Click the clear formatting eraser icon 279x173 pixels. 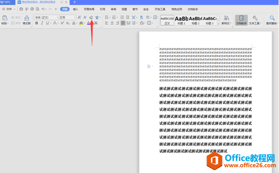click(91, 17)
